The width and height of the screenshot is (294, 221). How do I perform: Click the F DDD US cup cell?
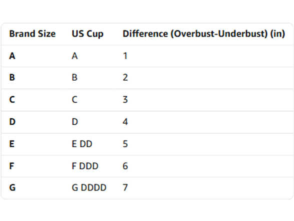click(x=85, y=166)
